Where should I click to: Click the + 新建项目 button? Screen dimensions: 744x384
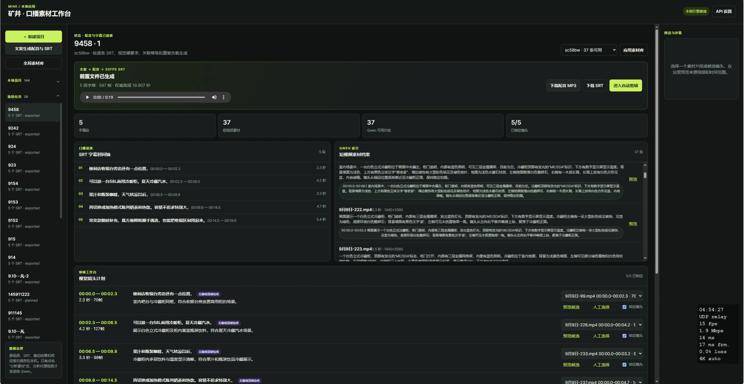pos(33,37)
